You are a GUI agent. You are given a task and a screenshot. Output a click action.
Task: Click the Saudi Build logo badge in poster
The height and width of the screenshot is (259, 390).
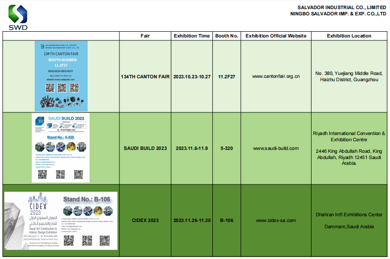point(40,121)
